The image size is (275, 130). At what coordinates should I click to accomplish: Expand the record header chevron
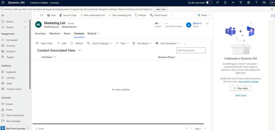point(207,24)
